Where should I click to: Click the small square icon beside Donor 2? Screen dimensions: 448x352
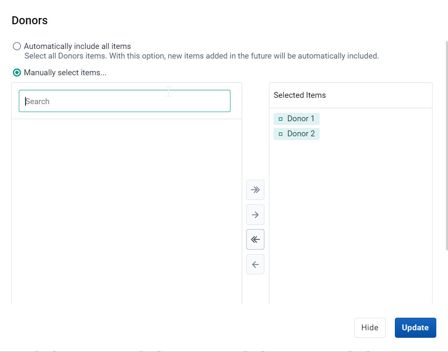pos(281,134)
